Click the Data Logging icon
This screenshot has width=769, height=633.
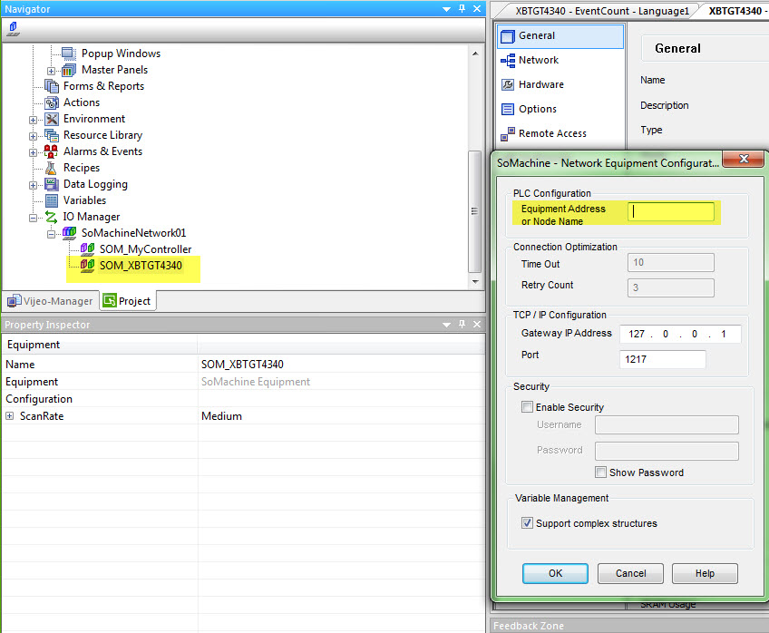click(x=51, y=184)
